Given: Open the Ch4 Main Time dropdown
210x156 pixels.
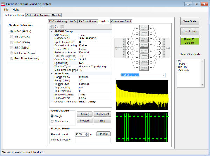Looking at the screenshot, I should 163,75.
